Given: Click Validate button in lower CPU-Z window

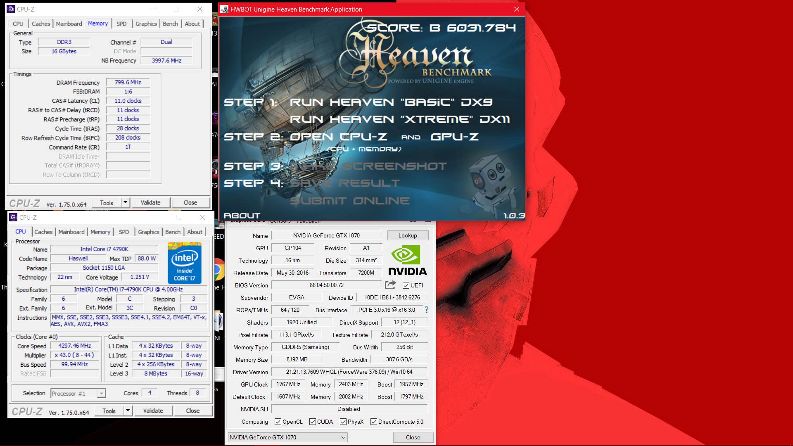Looking at the screenshot, I should click(x=153, y=410).
